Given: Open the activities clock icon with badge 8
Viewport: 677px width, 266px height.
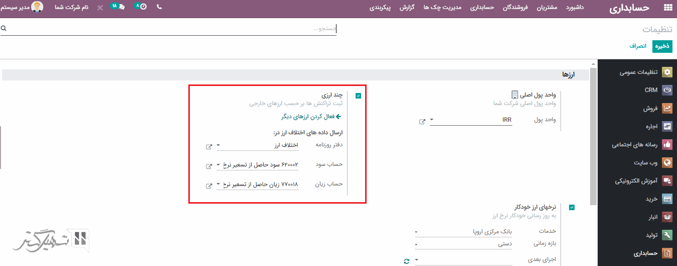Looking at the screenshot, I should pos(143,8).
